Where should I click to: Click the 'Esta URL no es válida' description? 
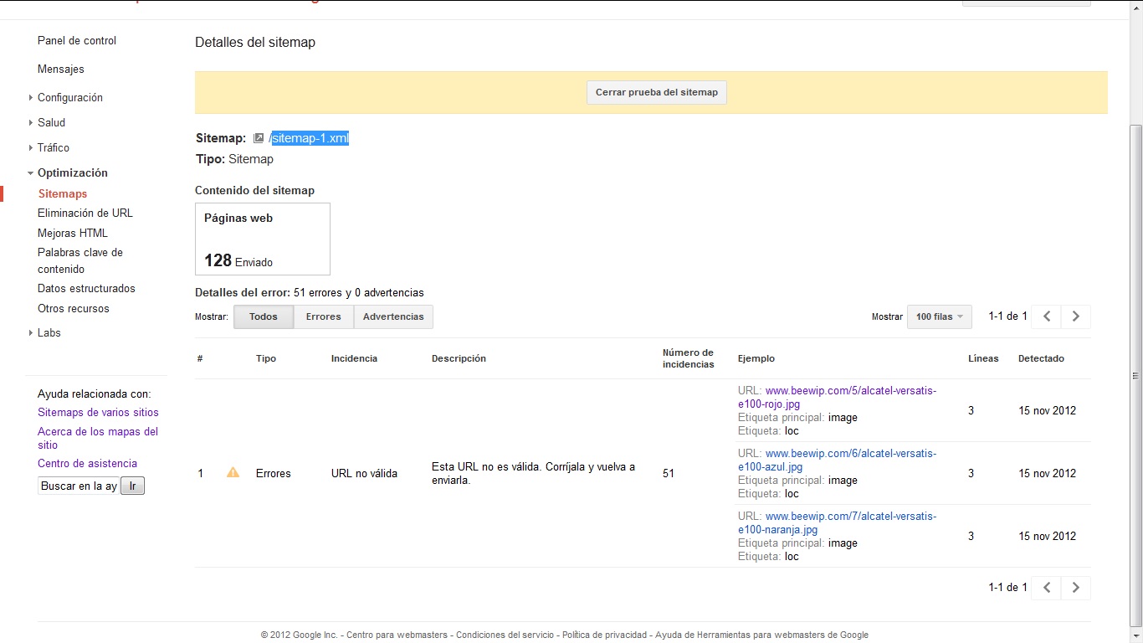533,474
